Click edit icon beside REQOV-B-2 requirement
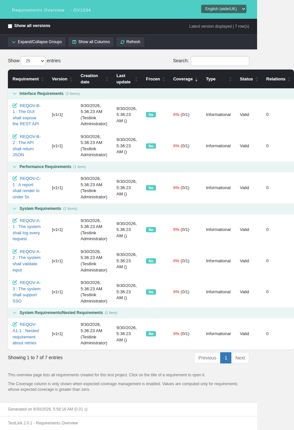This screenshot has height=430, width=294. 15,136
